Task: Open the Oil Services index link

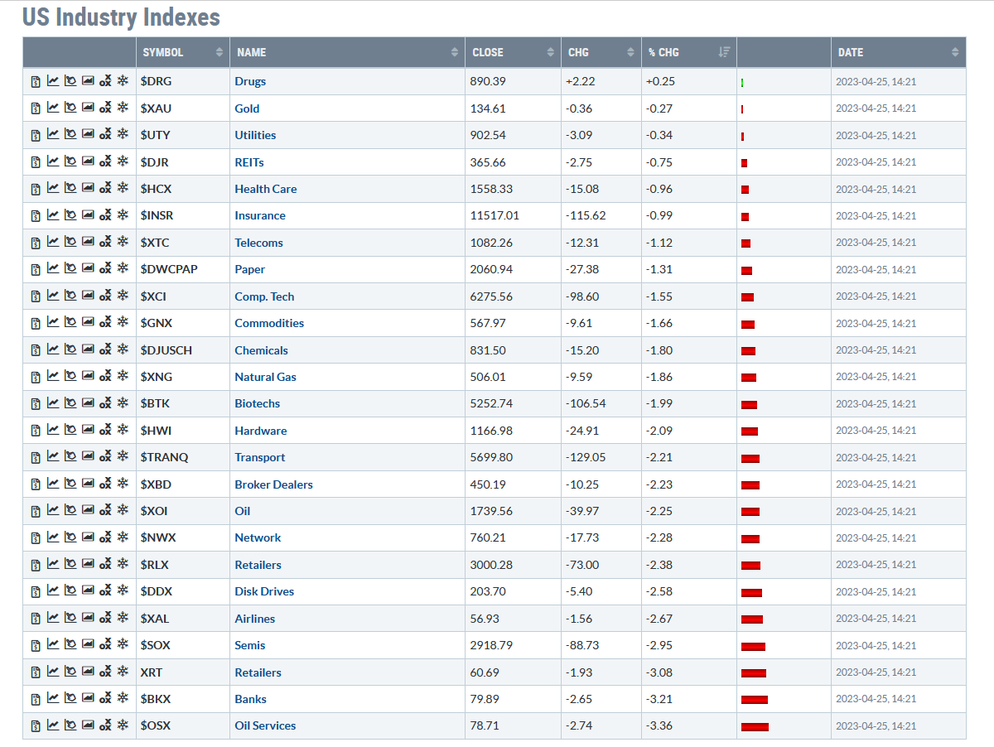Action: pyautogui.click(x=265, y=725)
